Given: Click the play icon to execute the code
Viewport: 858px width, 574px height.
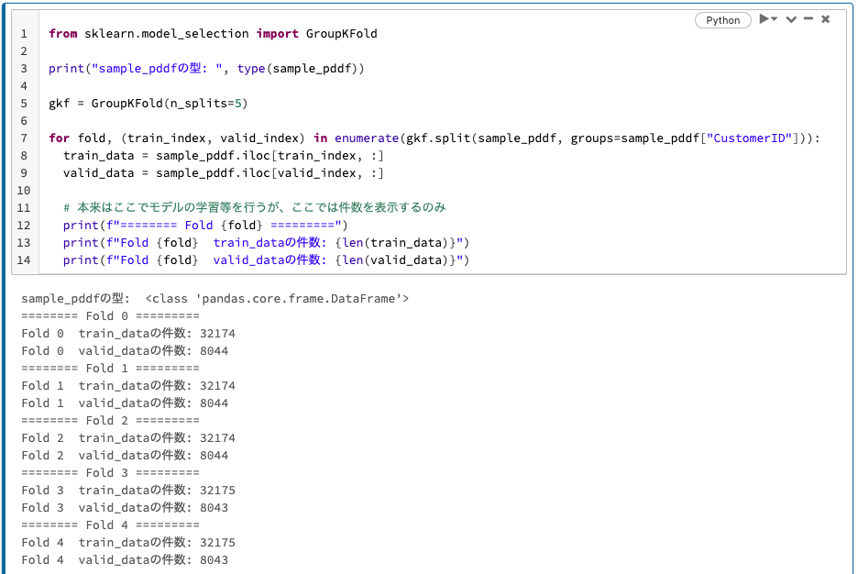Looking at the screenshot, I should click(x=764, y=18).
